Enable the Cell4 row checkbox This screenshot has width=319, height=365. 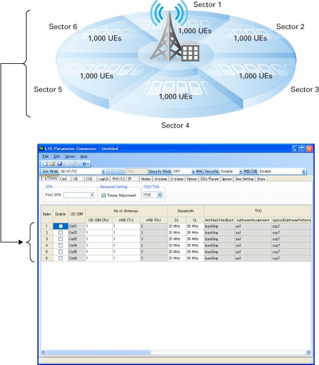point(61,245)
